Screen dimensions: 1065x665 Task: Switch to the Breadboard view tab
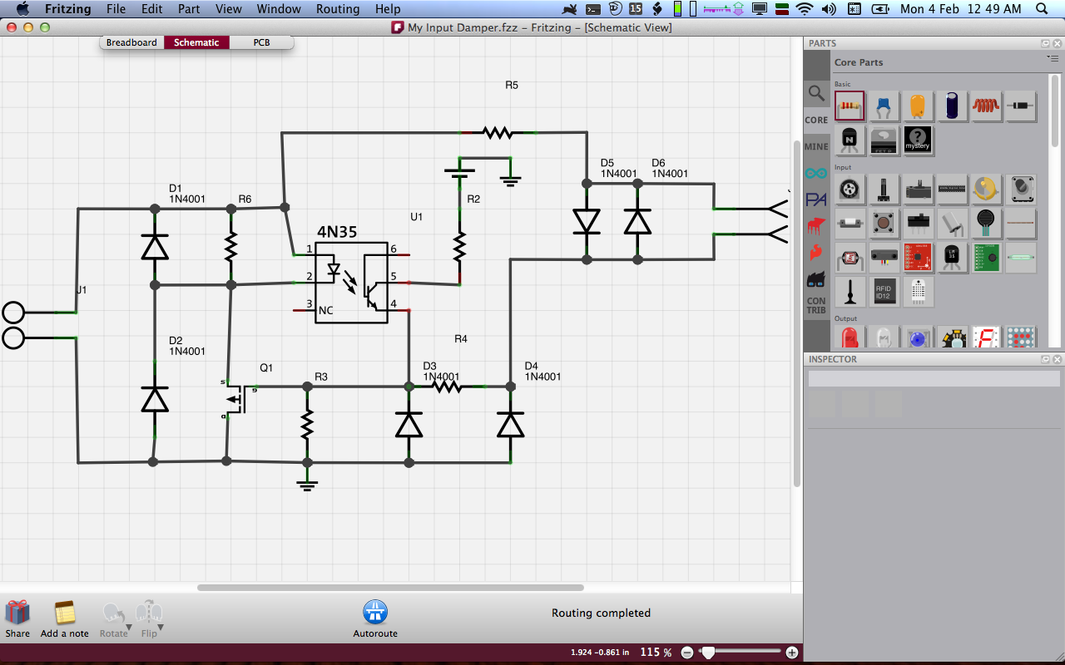coord(131,42)
